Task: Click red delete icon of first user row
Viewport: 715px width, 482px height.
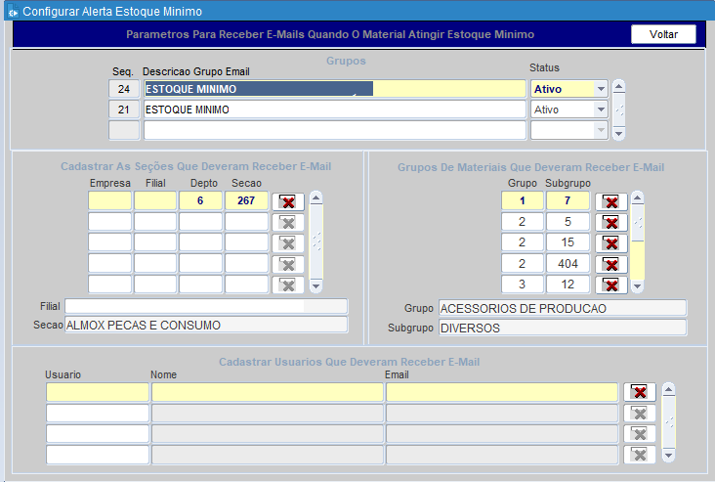Action: tap(640, 392)
